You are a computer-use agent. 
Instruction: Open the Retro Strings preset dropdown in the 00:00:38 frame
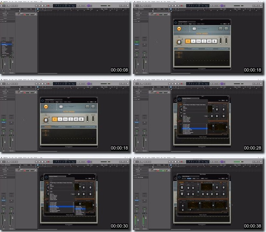(x=191, y=176)
